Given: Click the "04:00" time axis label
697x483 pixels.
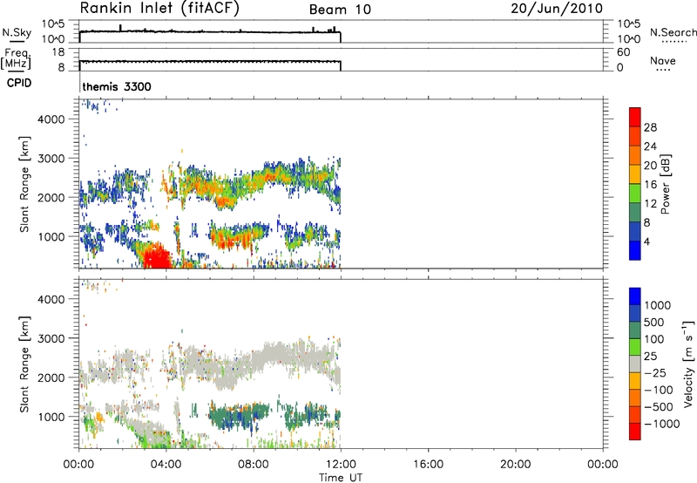Looking at the screenshot, I should click(x=166, y=465).
